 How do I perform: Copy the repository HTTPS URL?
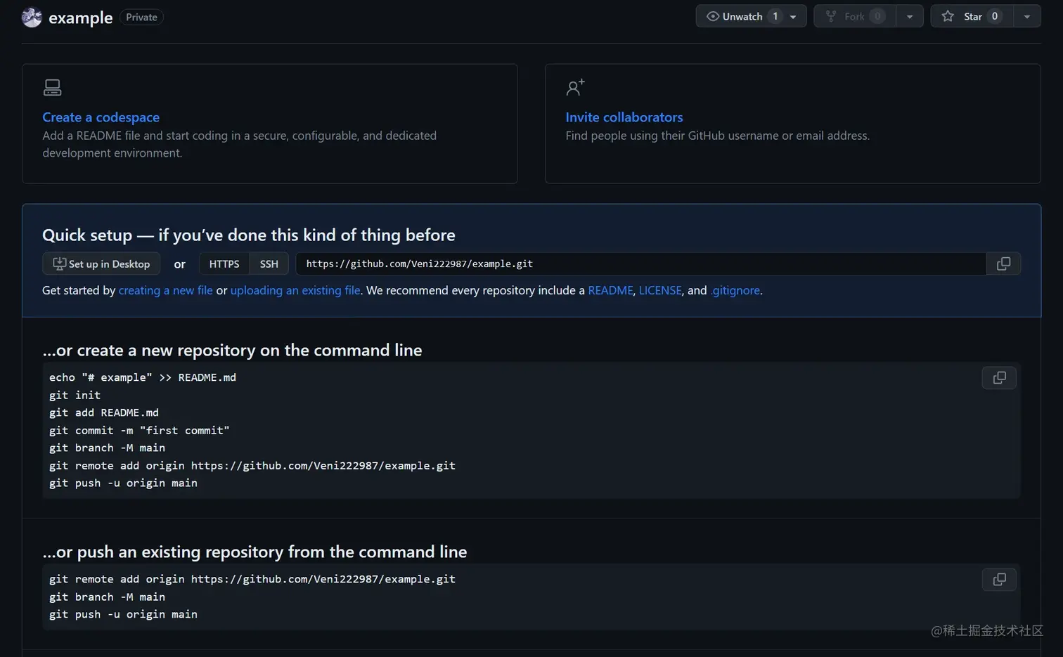[1003, 264]
